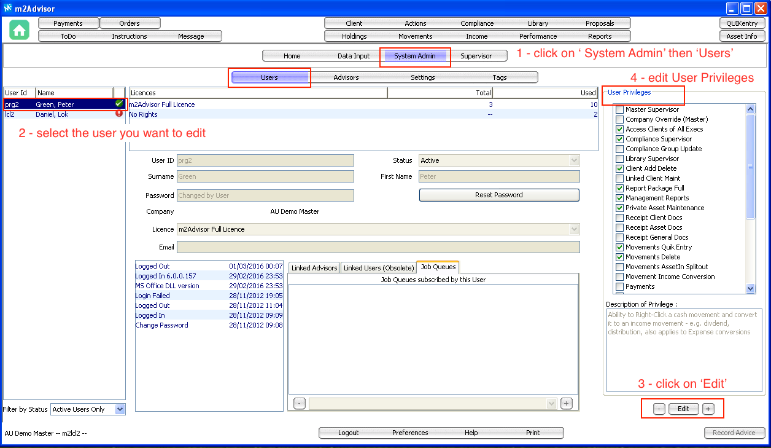
Task: Uncheck the Compliance Supervisor privilege
Action: [620, 139]
